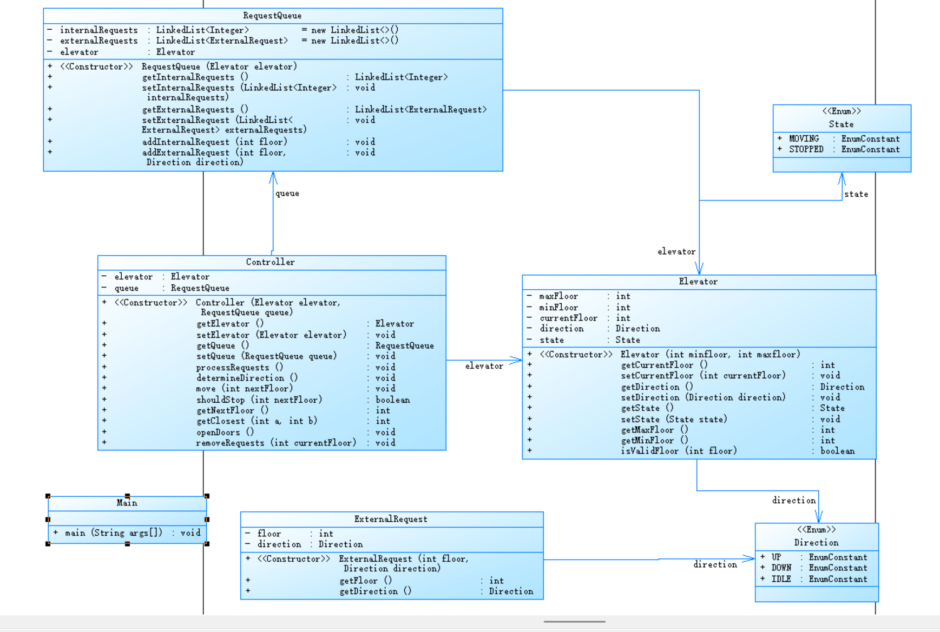This screenshot has height=632, width=940.
Task: Select the setDirection (Direction direction) method
Action: [683, 397]
